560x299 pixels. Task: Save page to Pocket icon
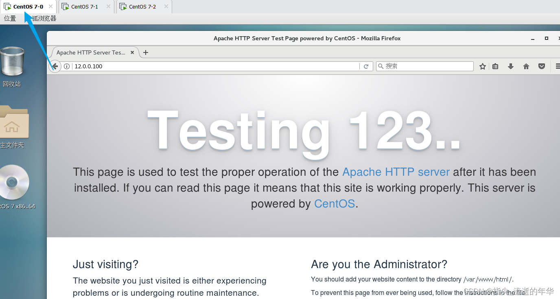[x=542, y=66]
